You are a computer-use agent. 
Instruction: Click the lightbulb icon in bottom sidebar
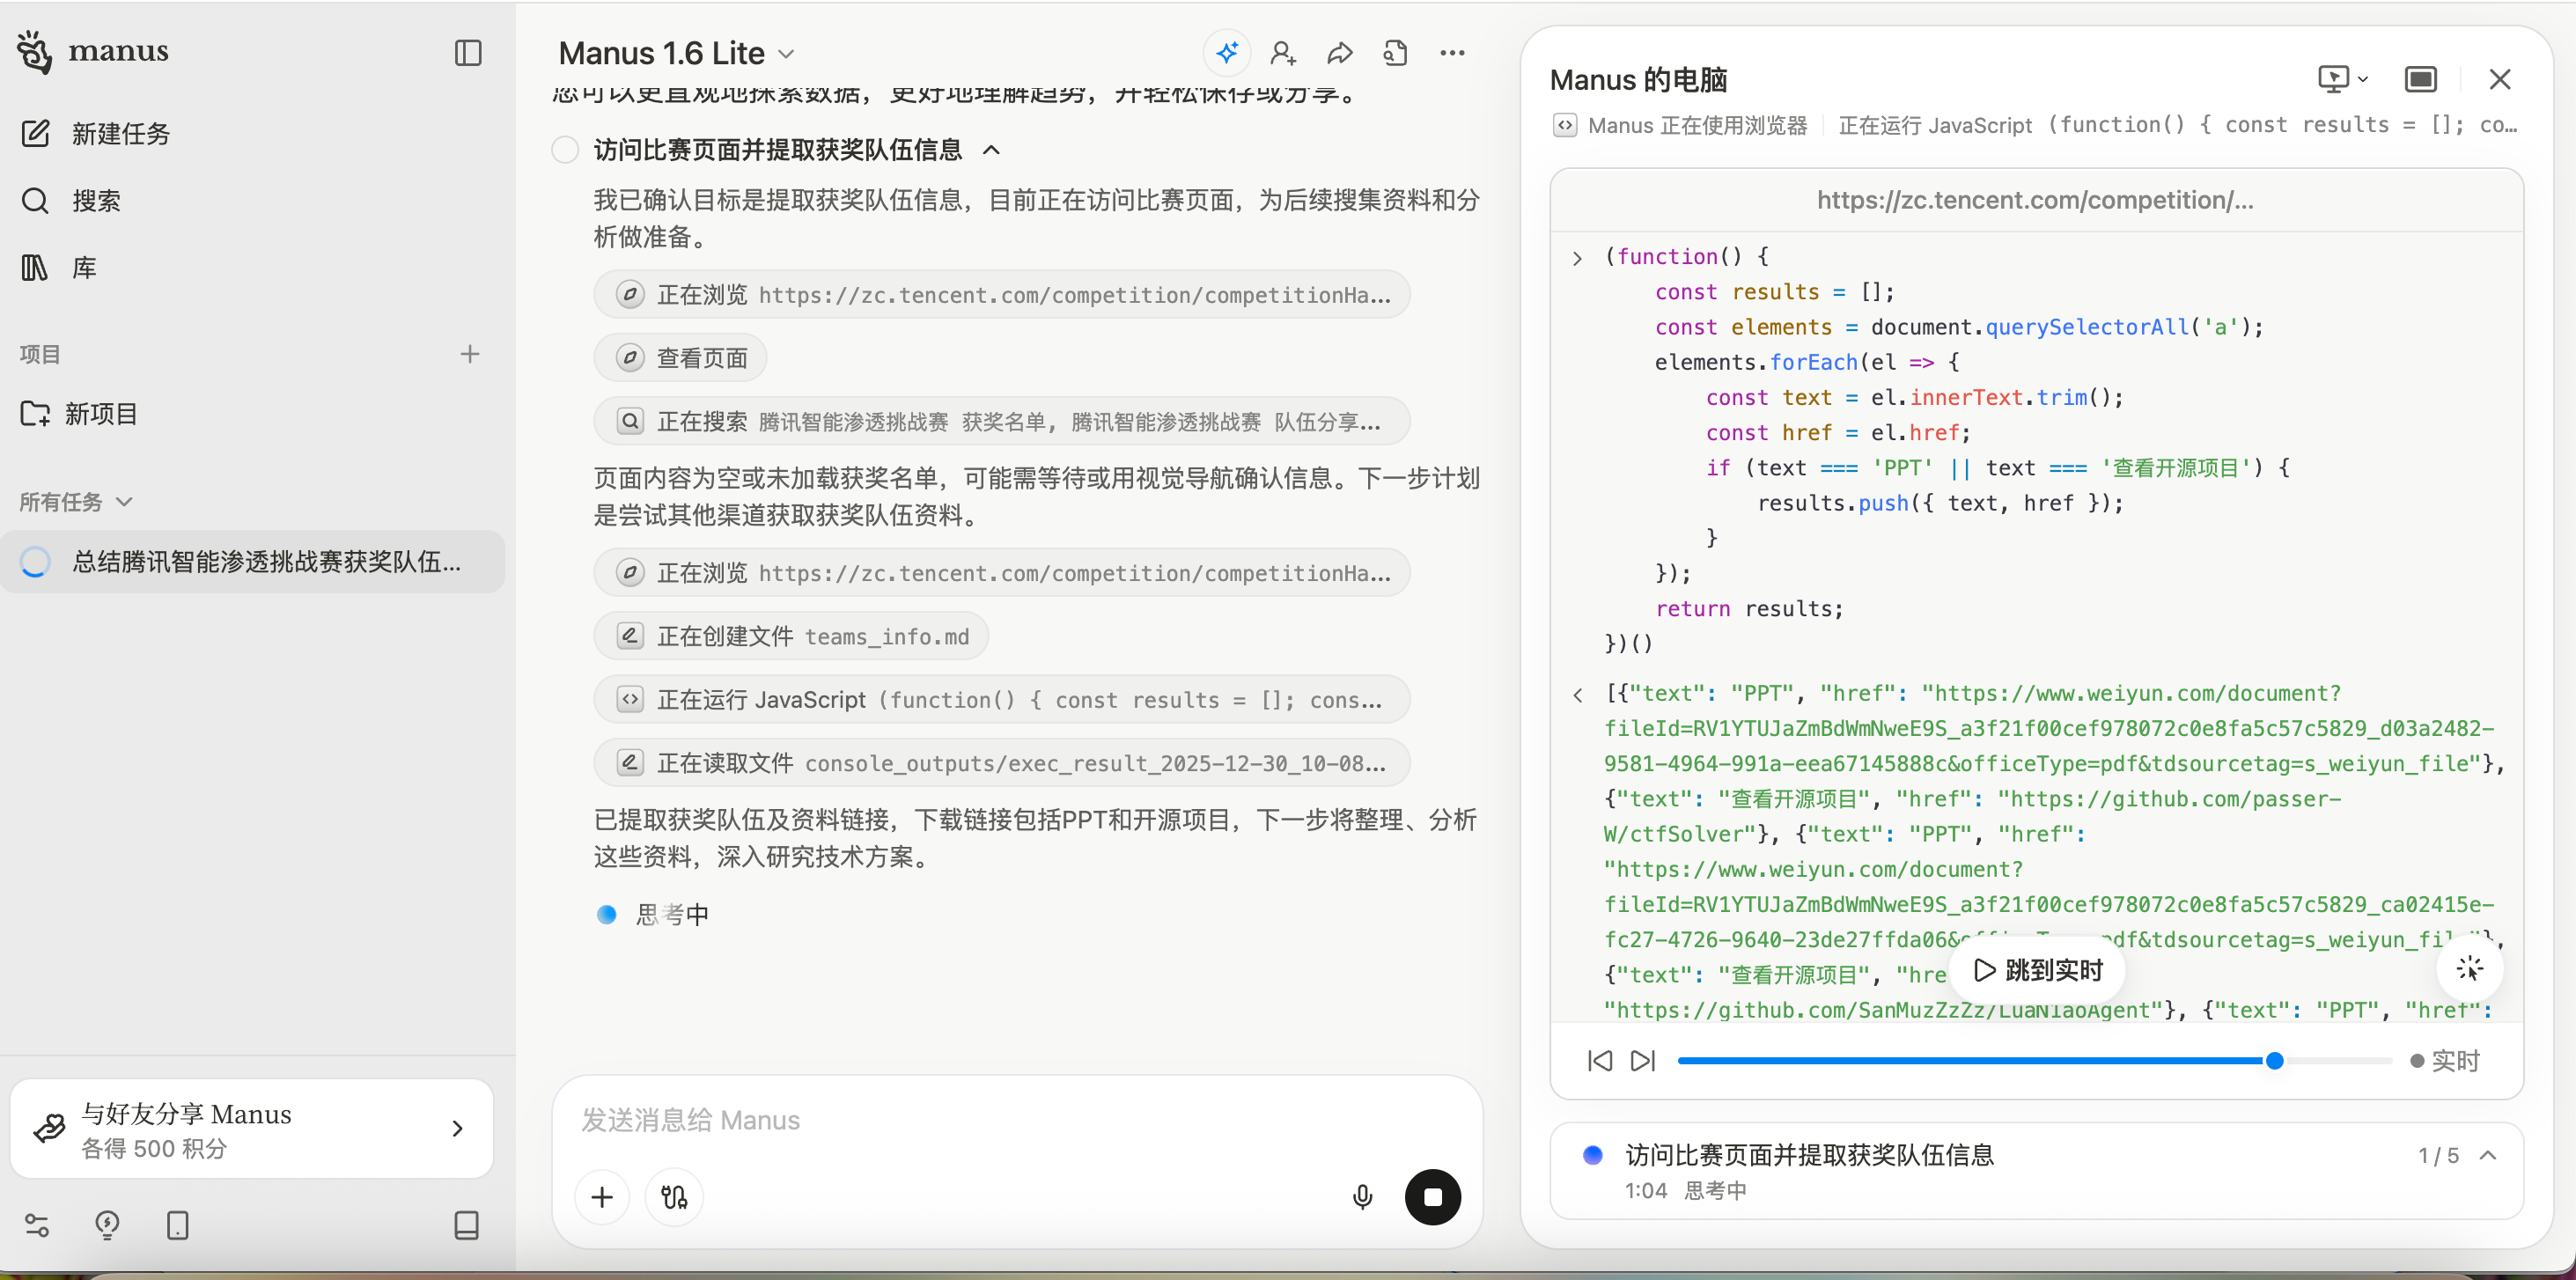[107, 1225]
